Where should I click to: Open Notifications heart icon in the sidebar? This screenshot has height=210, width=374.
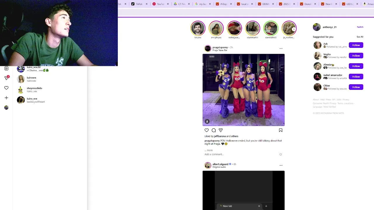6,88
